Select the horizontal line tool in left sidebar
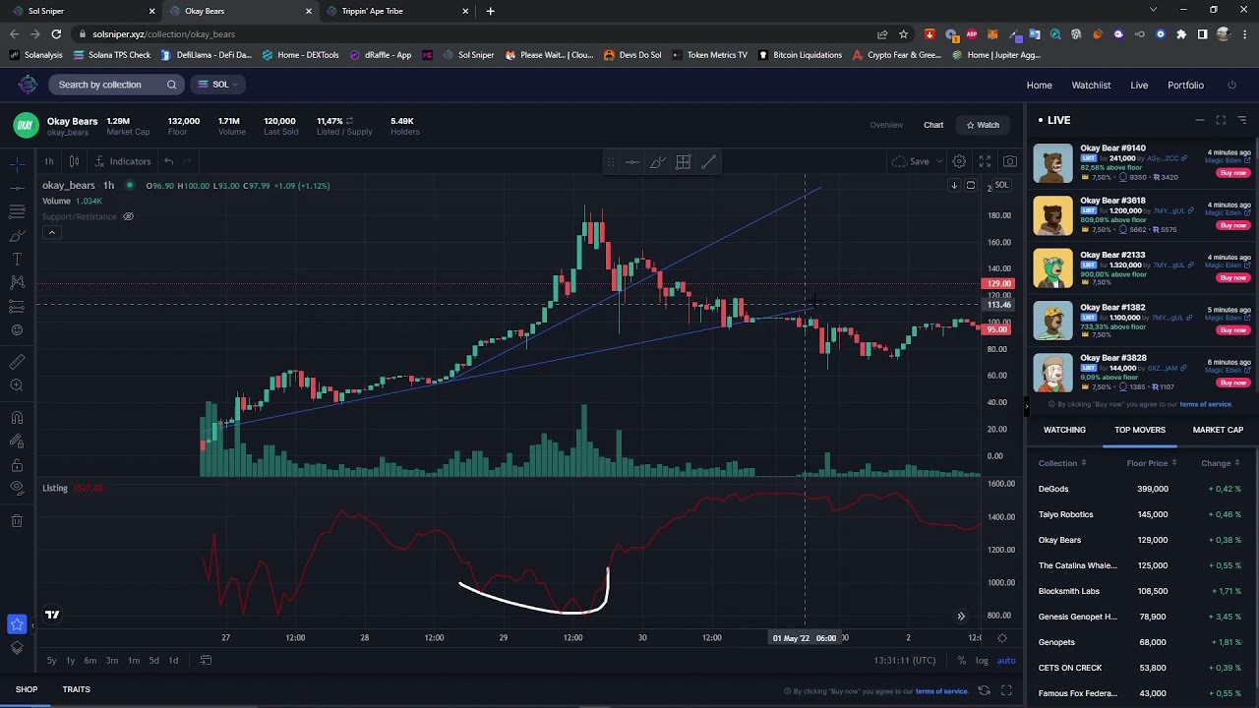The height and width of the screenshot is (708, 1259). [x=17, y=187]
